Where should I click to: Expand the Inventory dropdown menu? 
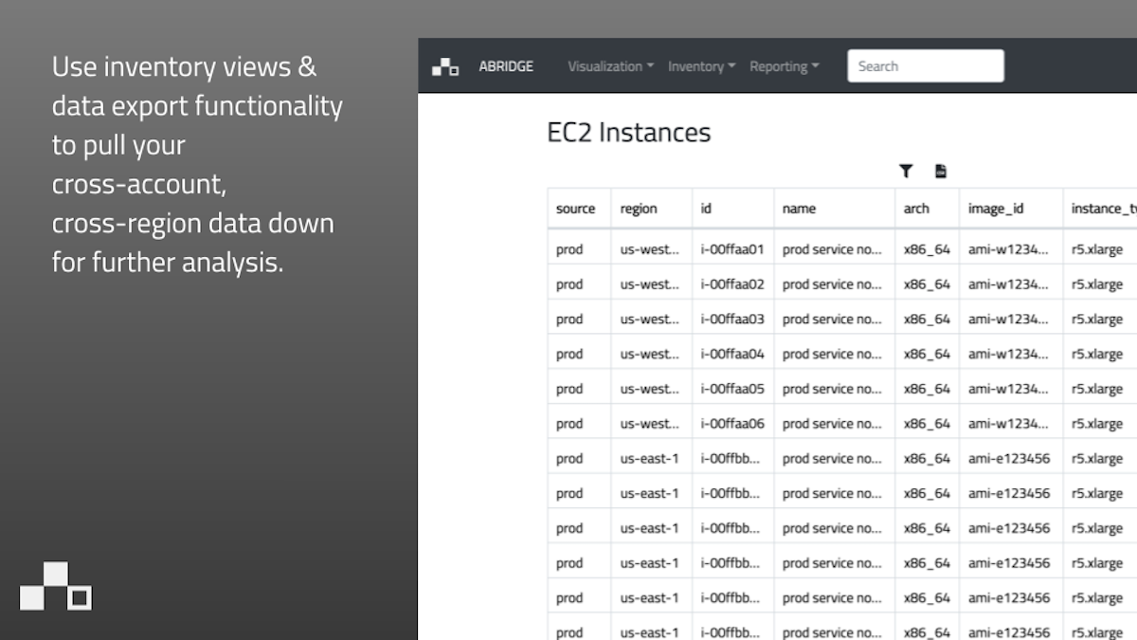click(x=701, y=66)
